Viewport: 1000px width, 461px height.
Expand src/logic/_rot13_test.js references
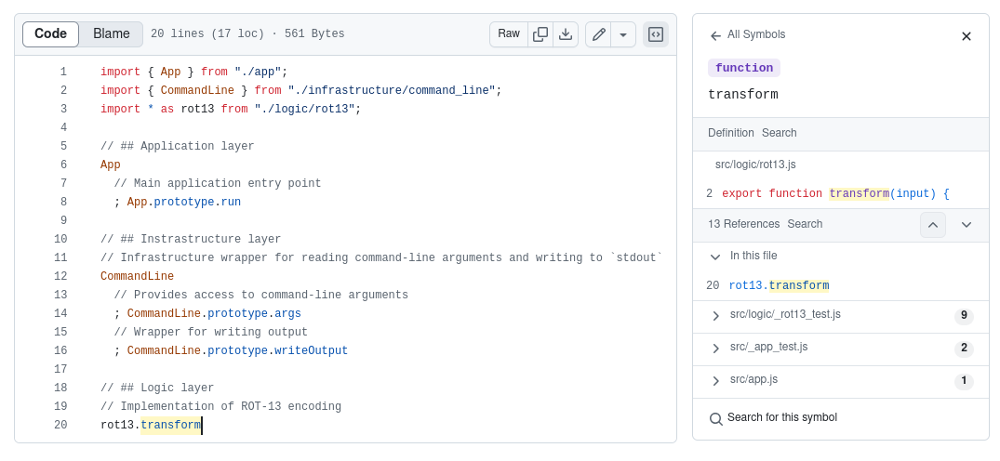[715, 315]
